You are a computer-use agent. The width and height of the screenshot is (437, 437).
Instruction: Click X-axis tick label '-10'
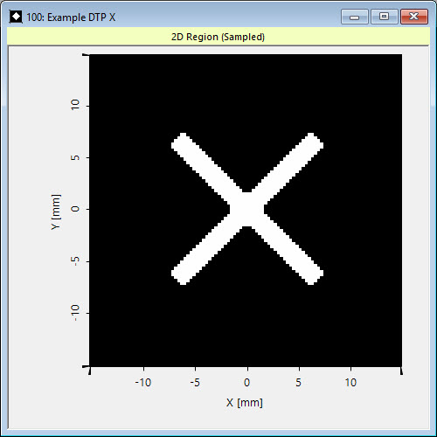click(x=143, y=383)
